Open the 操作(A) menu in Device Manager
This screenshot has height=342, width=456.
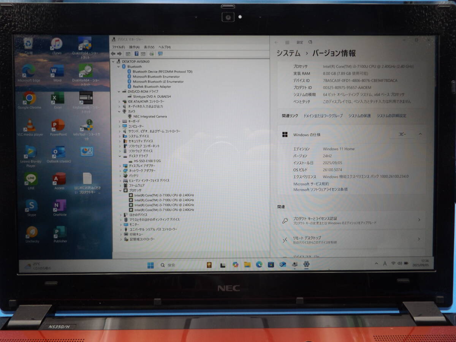click(134, 47)
